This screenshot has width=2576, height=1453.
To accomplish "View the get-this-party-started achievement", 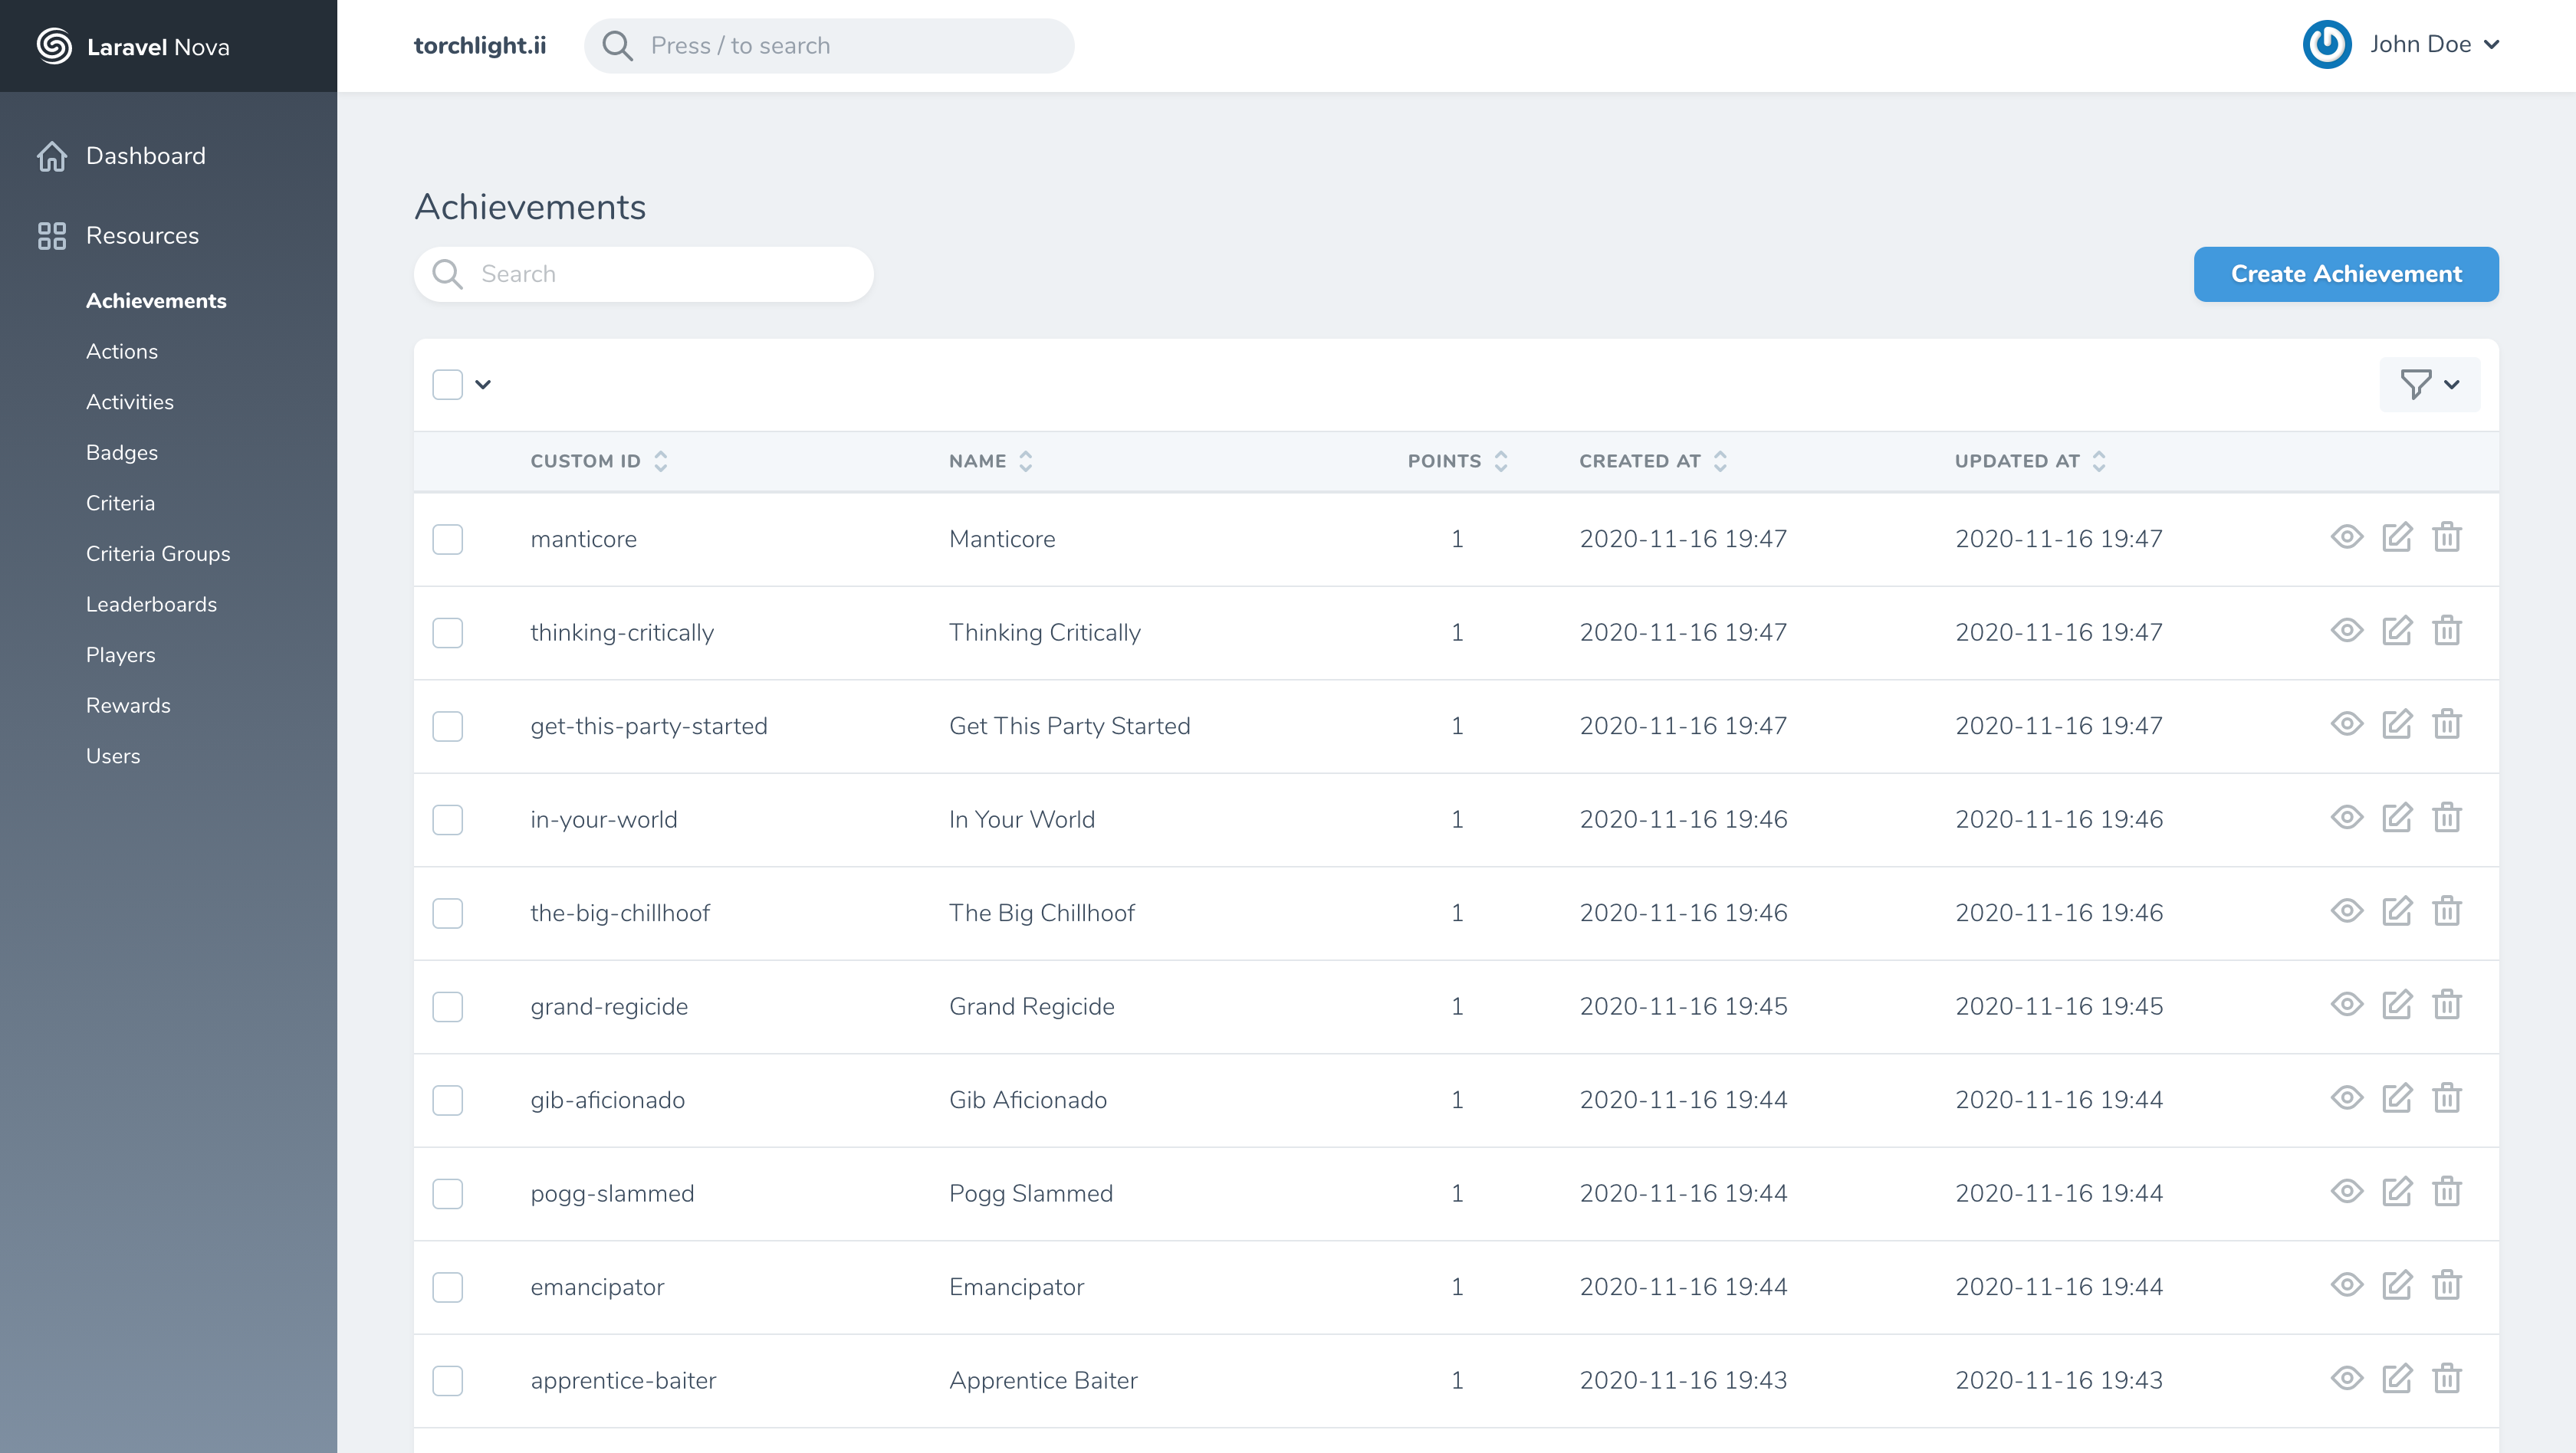I will coord(2346,724).
